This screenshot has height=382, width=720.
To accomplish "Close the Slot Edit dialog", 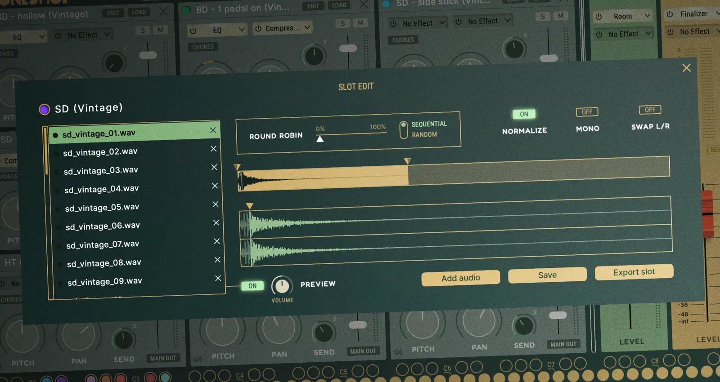I will tap(686, 68).
